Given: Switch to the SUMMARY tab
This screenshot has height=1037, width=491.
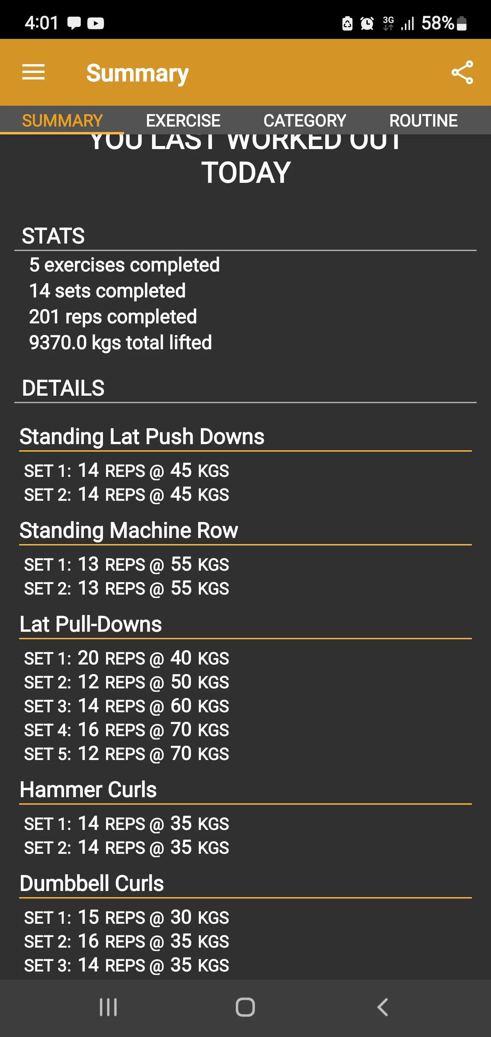Looking at the screenshot, I should [62, 120].
